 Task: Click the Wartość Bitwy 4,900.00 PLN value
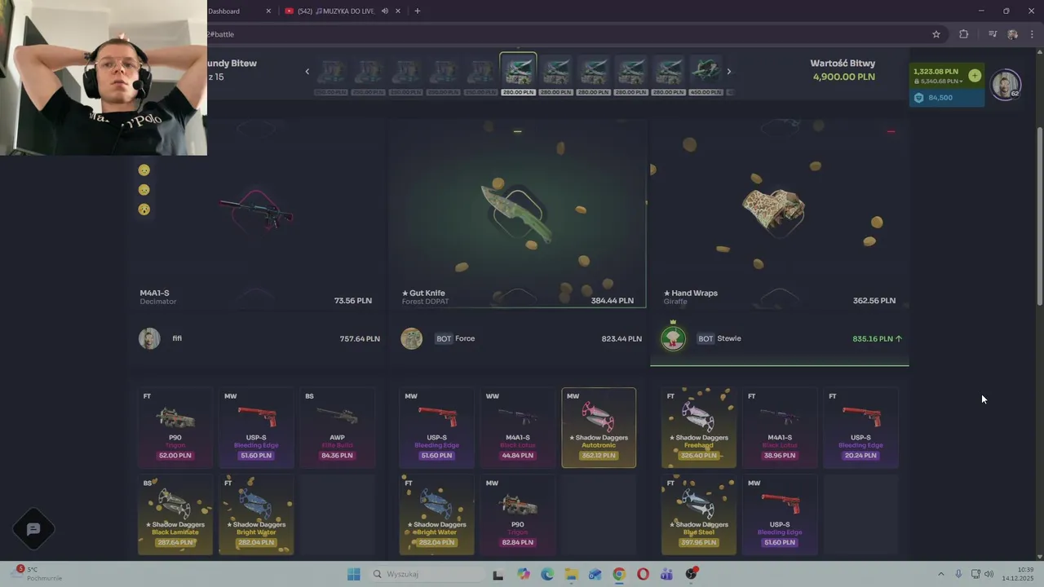point(843,77)
